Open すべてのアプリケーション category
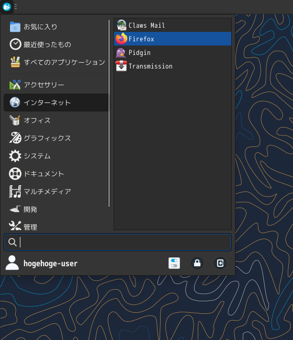The image size is (293, 340). (56, 62)
